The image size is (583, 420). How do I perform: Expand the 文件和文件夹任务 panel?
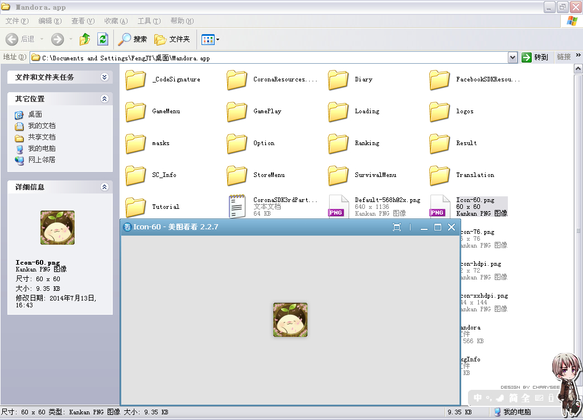click(x=105, y=77)
